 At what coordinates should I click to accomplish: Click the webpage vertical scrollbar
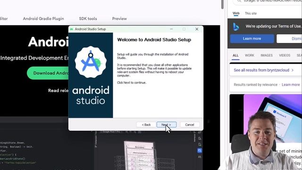[222, 4]
